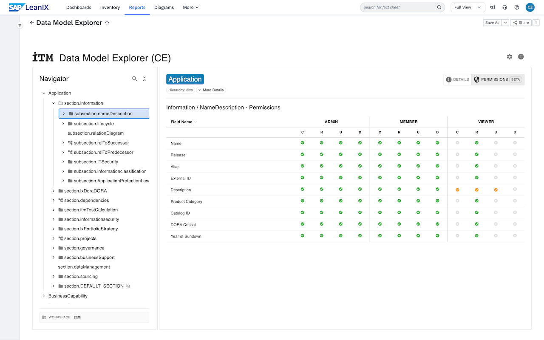
Task: Select section.lxDoraDORA in the tree
Action: [x=85, y=191]
